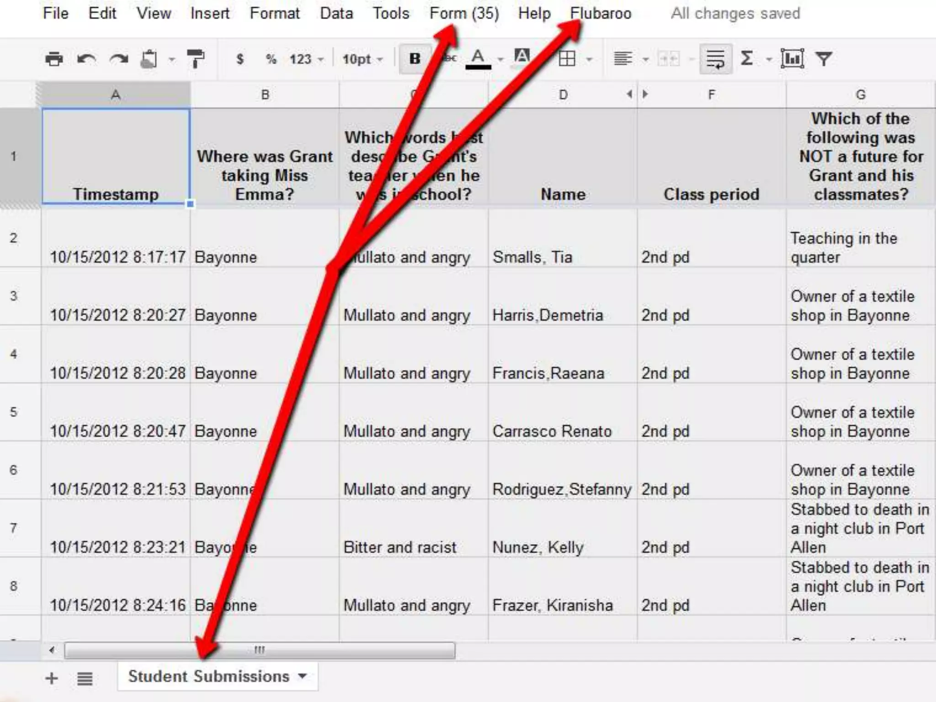Click the Filter funnel icon
The image size is (936, 702).
coord(824,58)
